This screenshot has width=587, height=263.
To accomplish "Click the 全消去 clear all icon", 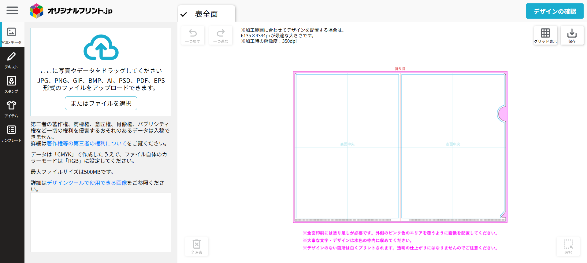I will tap(196, 247).
